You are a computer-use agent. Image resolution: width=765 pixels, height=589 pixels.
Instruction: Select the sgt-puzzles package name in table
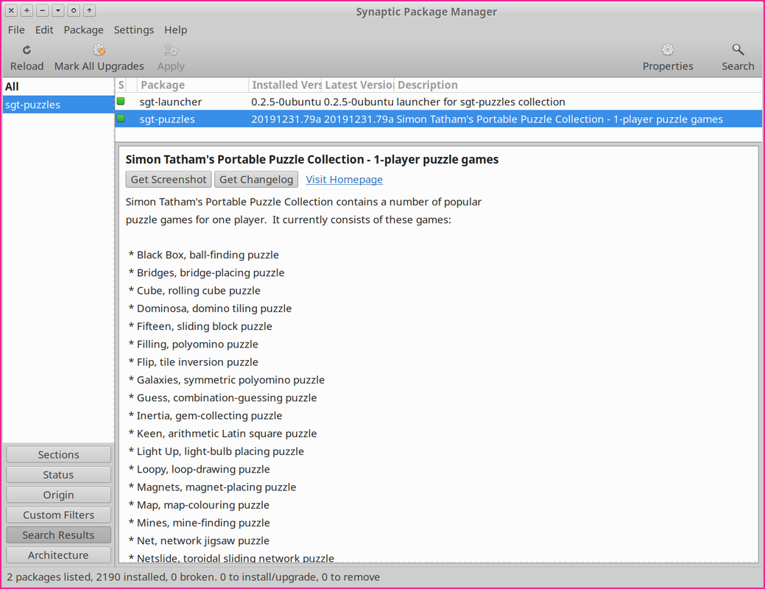tap(167, 119)
